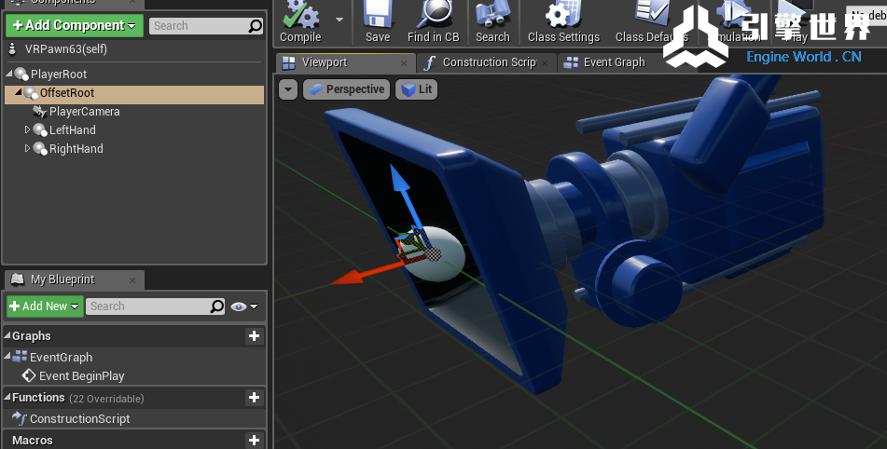The height and width of the screenshot is (449, 887).
Task: Collapse the EventGraph node
Action: point(7,357)
